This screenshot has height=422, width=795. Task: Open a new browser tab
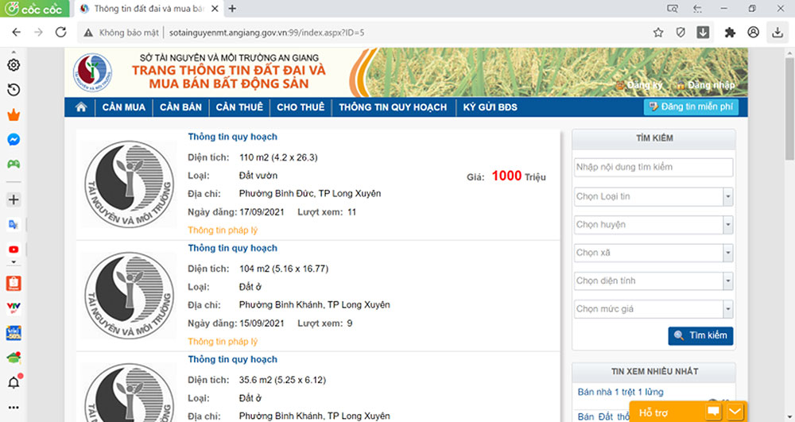click(x=232, y=9)
